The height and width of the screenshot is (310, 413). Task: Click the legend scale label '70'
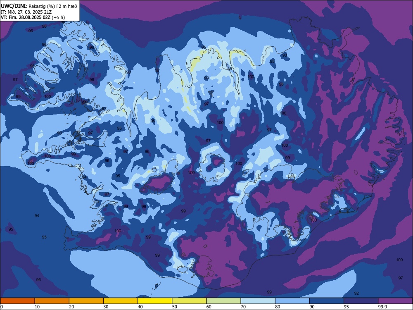[x=243, y=307]
